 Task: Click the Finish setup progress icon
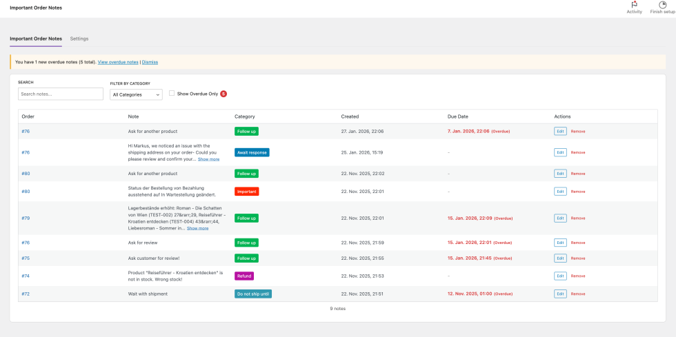coord(662,5)
